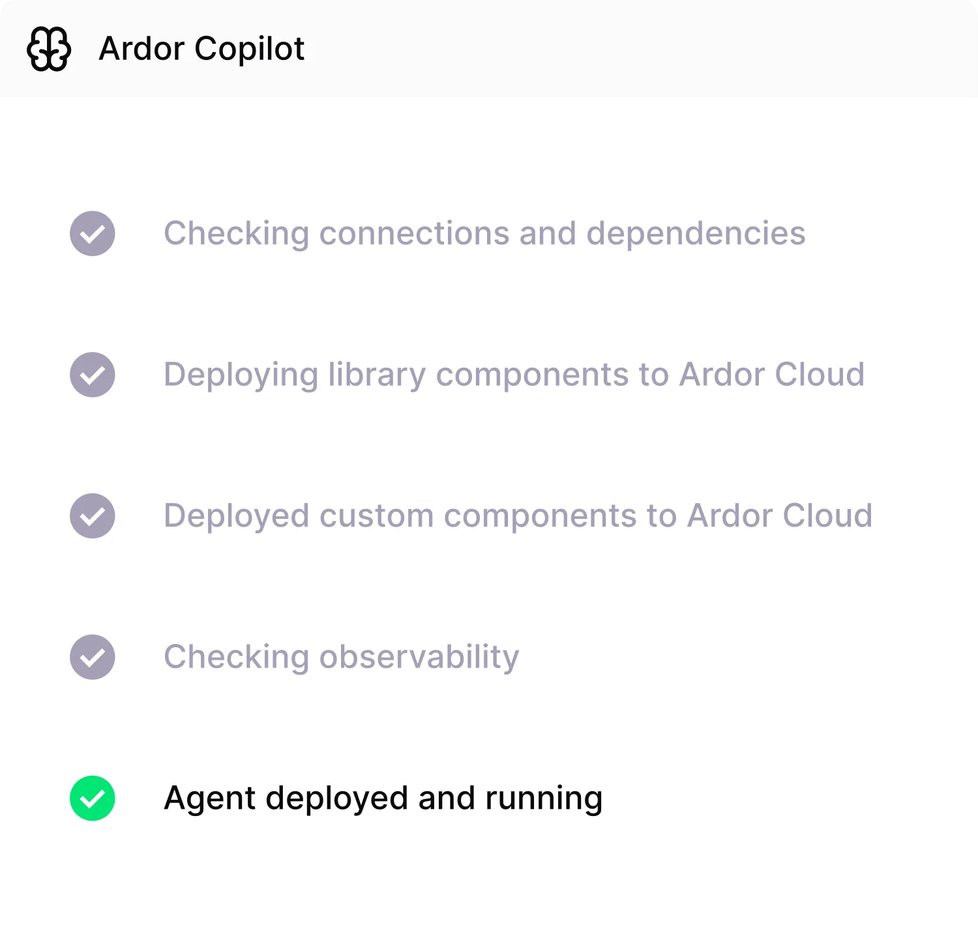Toggle the Checking observability completion indicator
The image size is (978, 934).
coord(92,657)
